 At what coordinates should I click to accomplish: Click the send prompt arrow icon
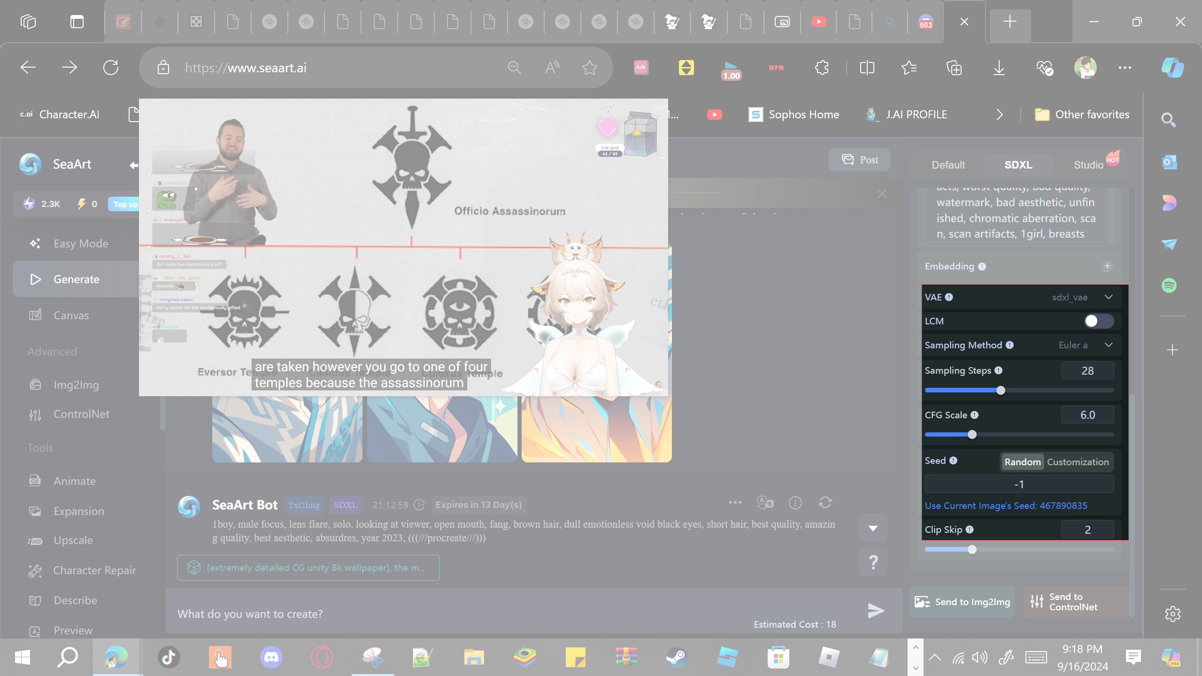[876, 611]
